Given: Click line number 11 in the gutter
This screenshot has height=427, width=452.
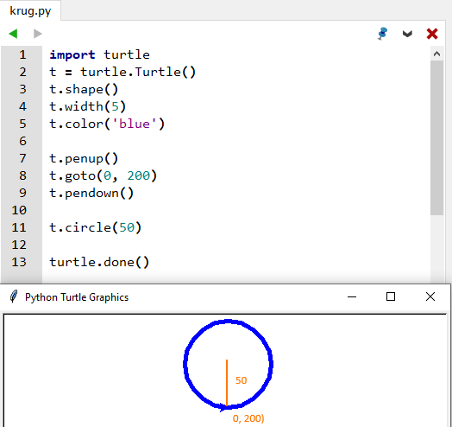Looking at the screenshot, I should (x=19, y=227).
